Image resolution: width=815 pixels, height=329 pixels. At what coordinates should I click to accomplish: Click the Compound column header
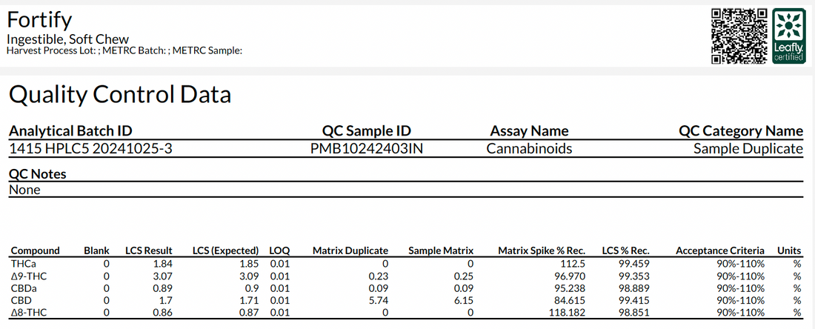[x=35, y=250]
